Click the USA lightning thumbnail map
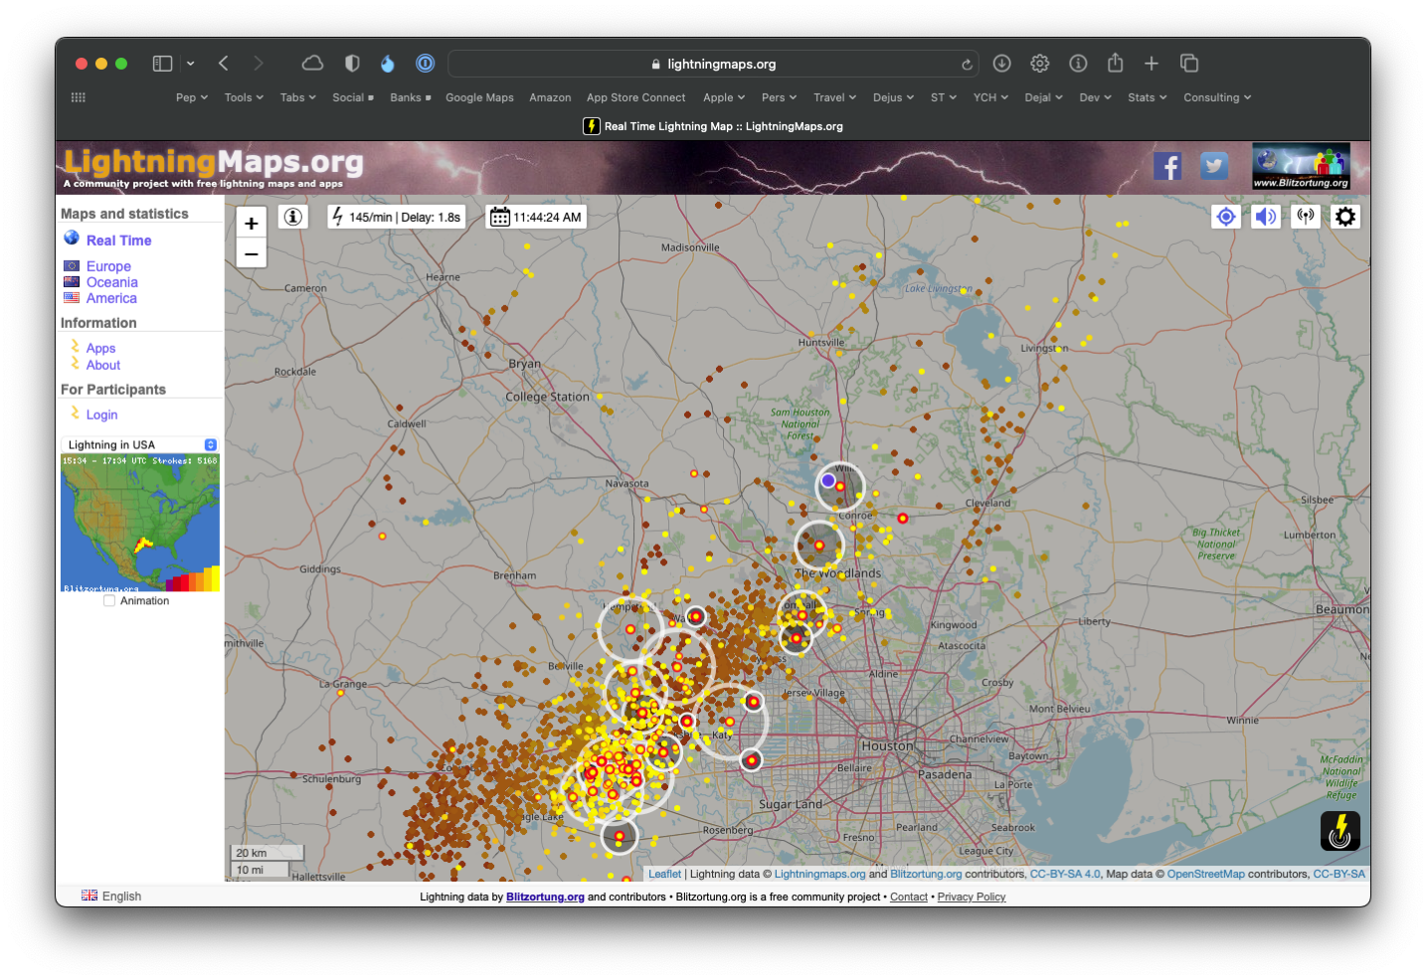 pos(140,523)
